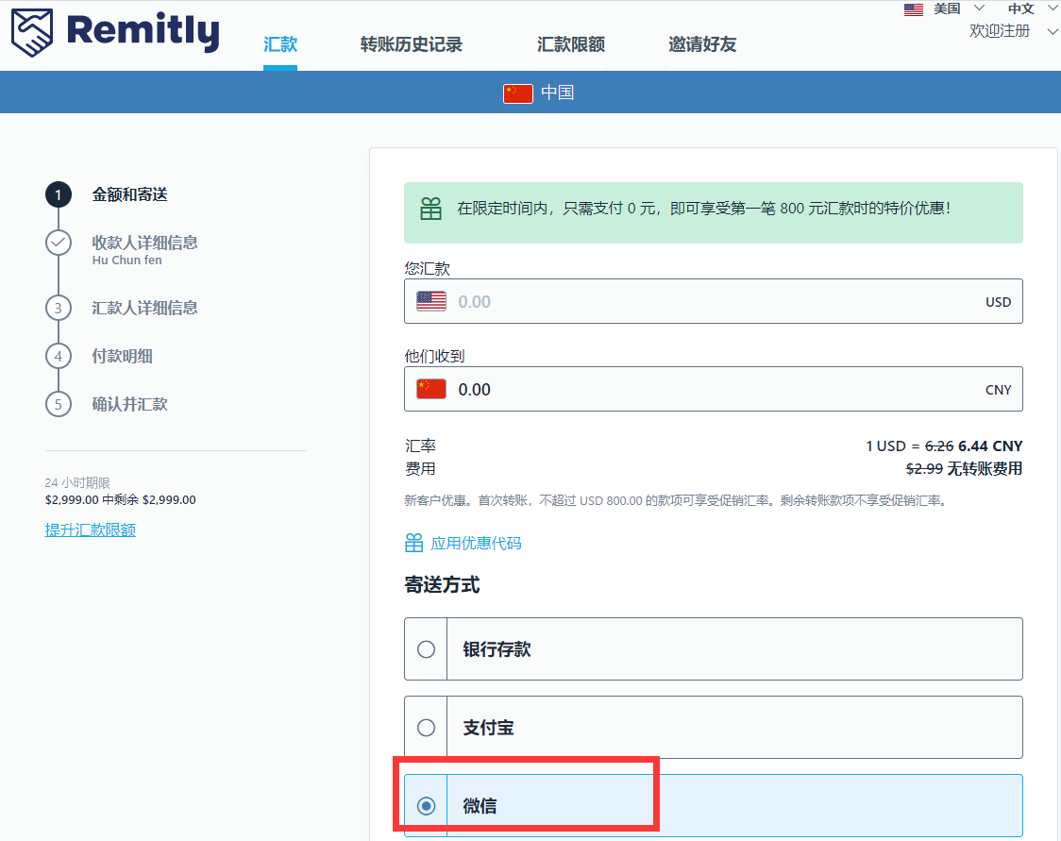Click the 银行存款 option label
Image resolution: width=1061 pixels, height=841 pixels.
coord(497,649)
